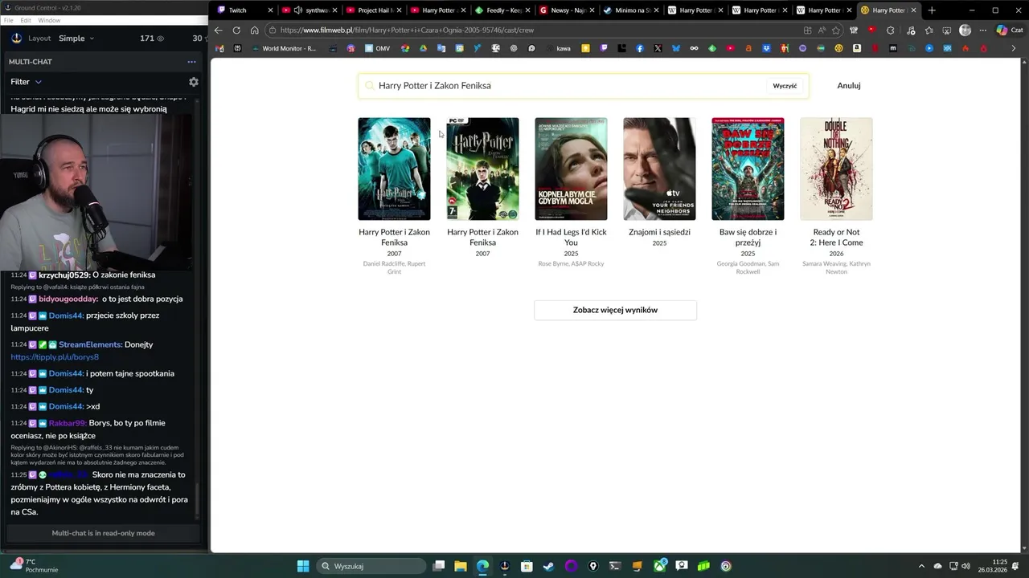Open File Explorer from the taskbar
This screenshot has width=1029, height=578.
461,566
